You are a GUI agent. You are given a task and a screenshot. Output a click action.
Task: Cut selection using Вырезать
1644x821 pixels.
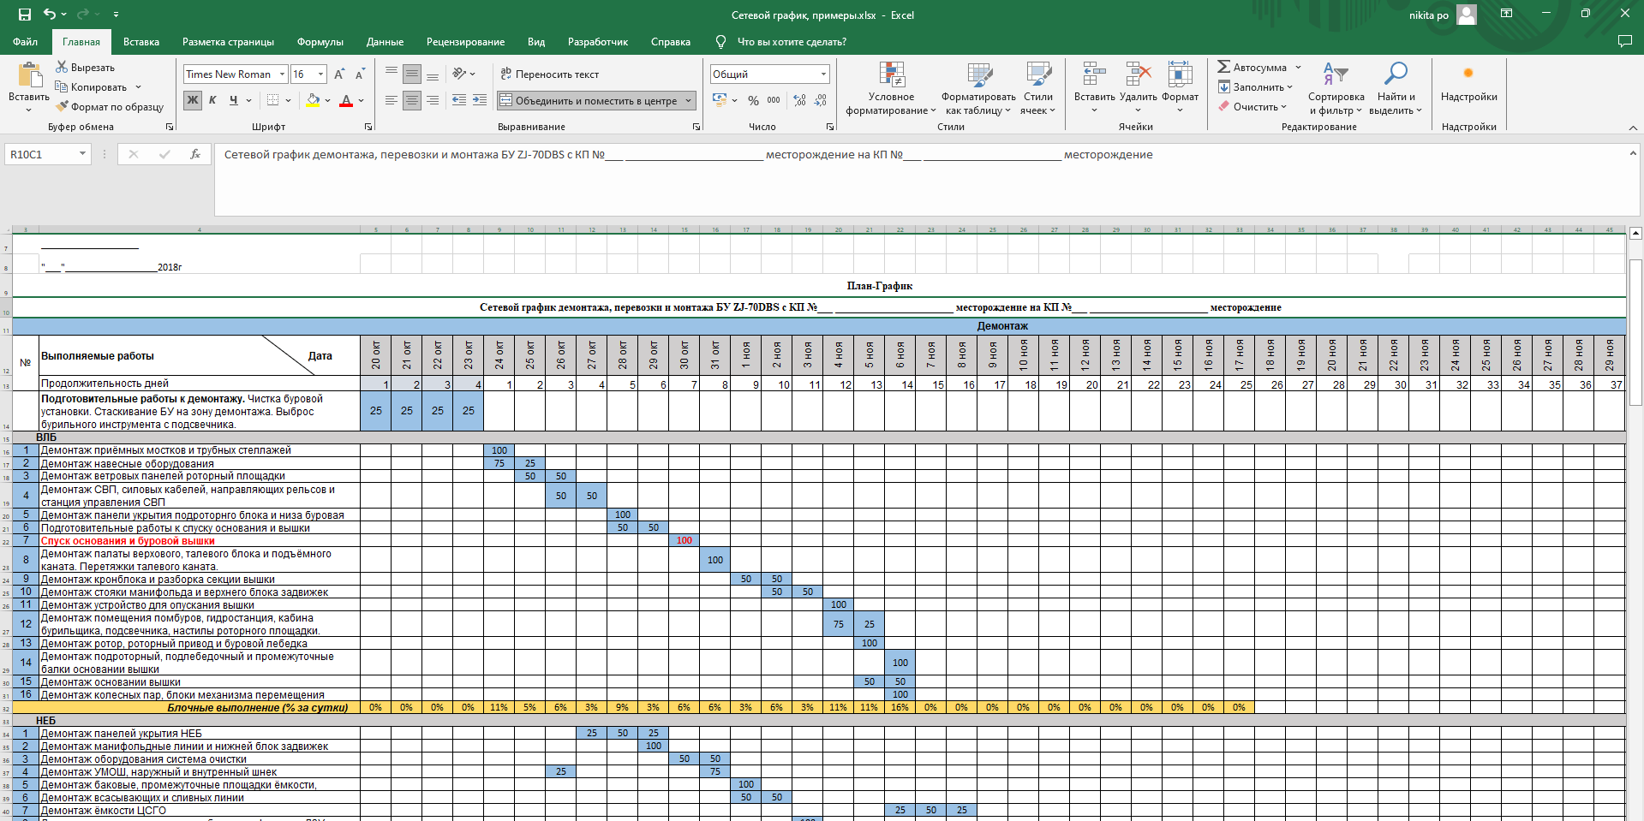tap(85, 68)
